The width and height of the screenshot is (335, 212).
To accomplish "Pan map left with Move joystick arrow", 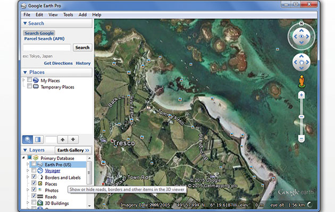I will click(296, 62).
